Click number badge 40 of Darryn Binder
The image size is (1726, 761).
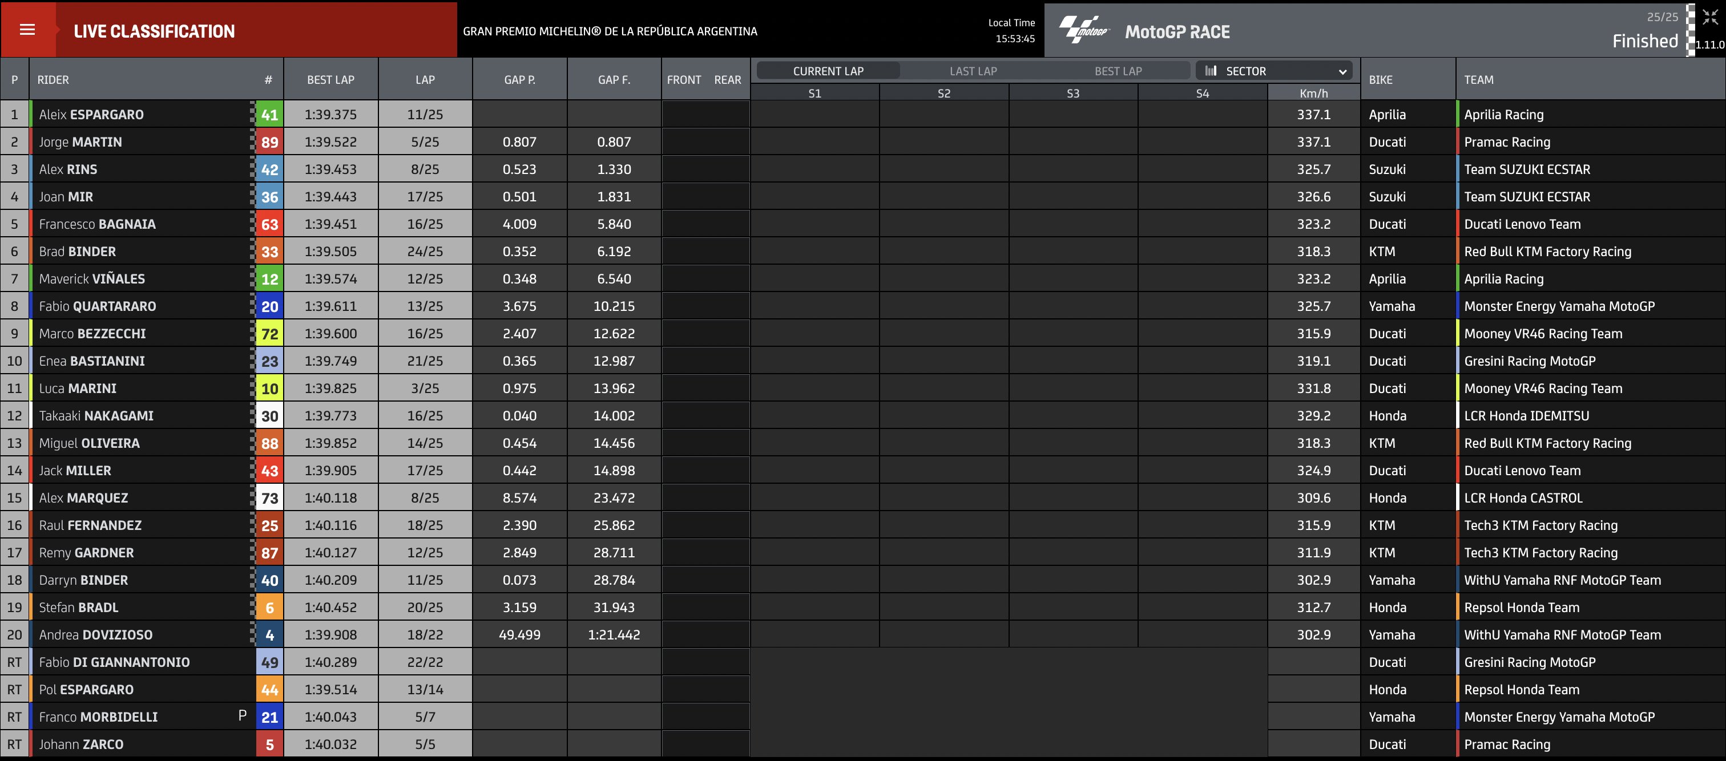tap(269, 580)
